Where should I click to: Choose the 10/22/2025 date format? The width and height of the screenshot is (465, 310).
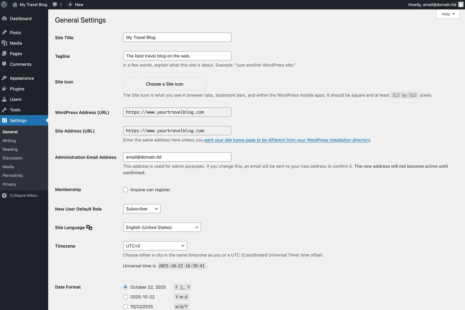[125, 306]
